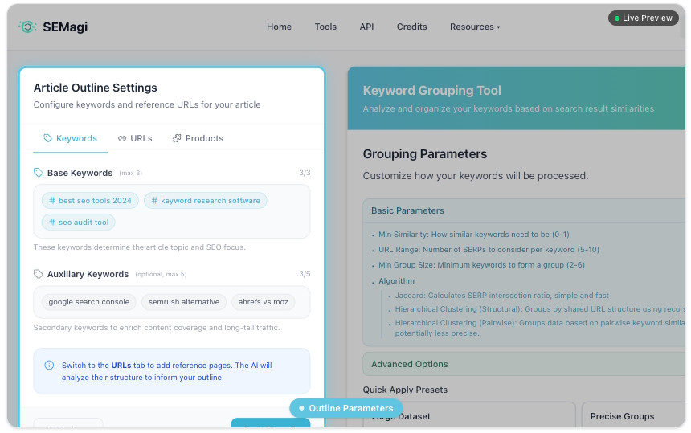Click the 'Jaccard' algorithm description
The image size is (691, 433).
502,296
